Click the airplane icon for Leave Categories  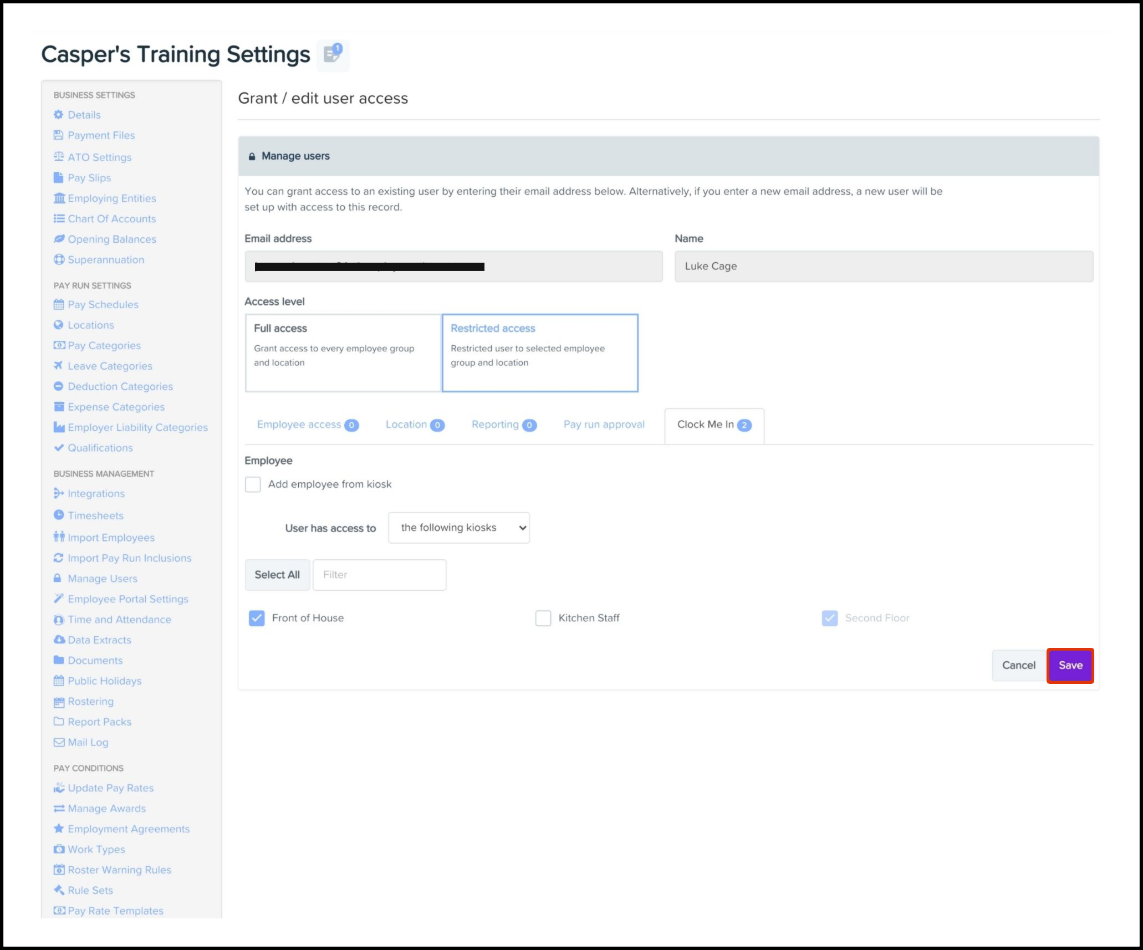58,366
